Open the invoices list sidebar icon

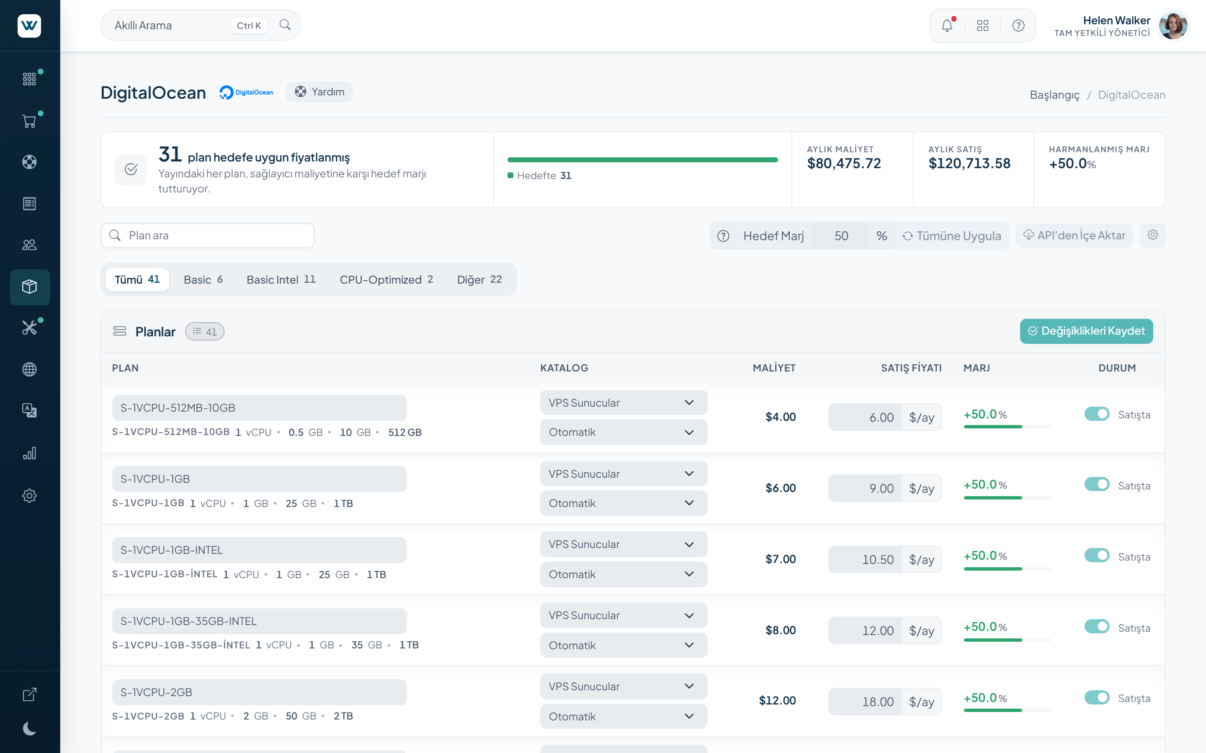29,203
